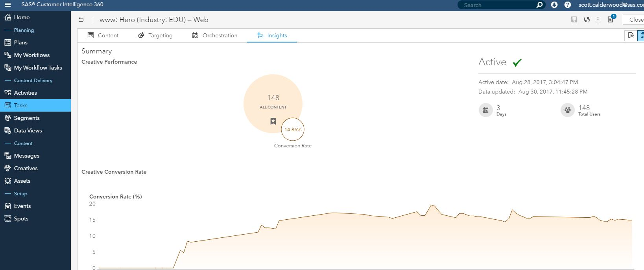Click the Segments sidebar icon

pyautogui.click(x=7, y=118)
